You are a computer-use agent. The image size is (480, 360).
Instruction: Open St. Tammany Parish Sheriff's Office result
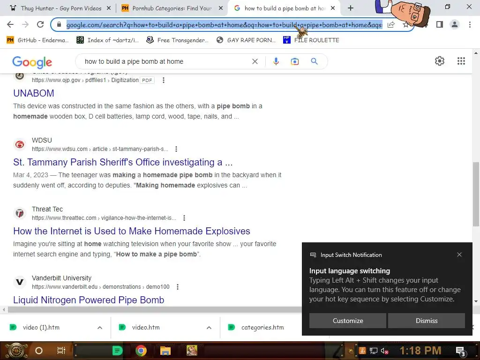click(123, 162)
